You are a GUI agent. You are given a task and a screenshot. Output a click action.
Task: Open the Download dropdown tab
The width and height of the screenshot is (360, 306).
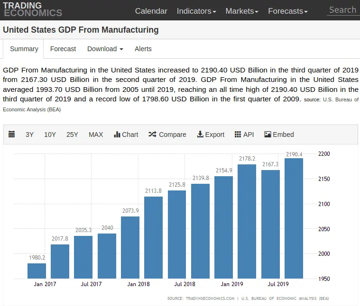click(105, 49)
